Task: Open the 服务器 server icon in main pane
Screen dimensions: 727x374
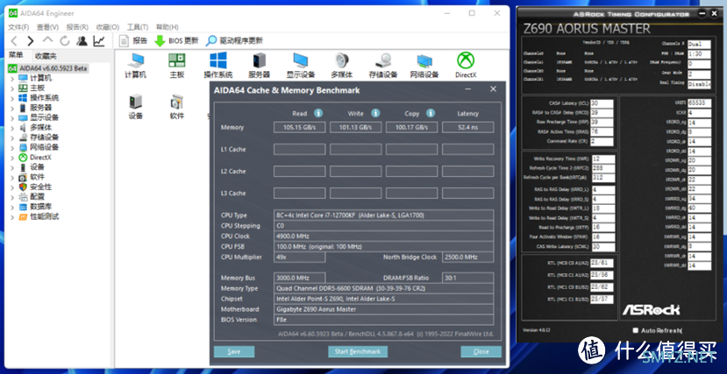Action: (260, 66)
